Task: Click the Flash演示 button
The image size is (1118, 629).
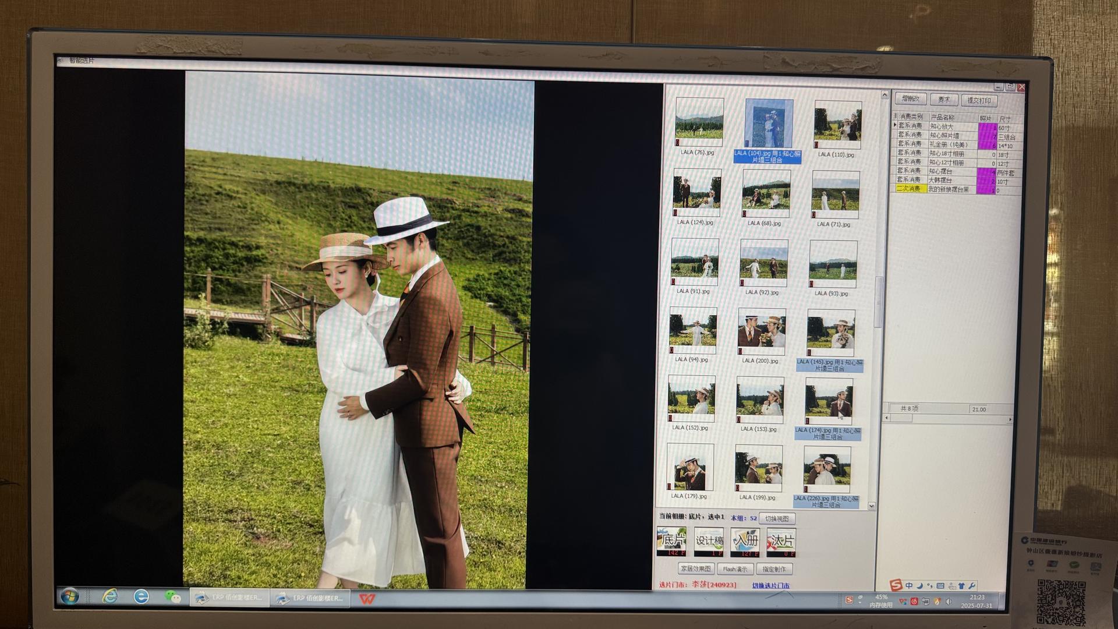Action: click(x=735, y=569)
